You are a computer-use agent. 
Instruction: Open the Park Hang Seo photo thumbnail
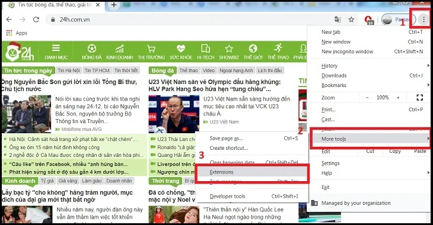pyautogui.click(x=174, y=114)
